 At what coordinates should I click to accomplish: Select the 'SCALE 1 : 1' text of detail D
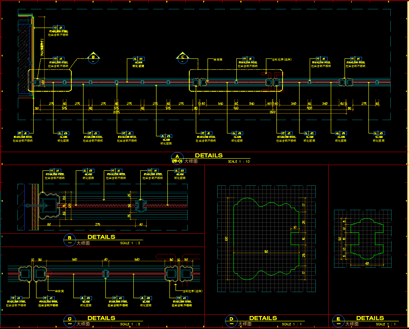tap(292, 324)
